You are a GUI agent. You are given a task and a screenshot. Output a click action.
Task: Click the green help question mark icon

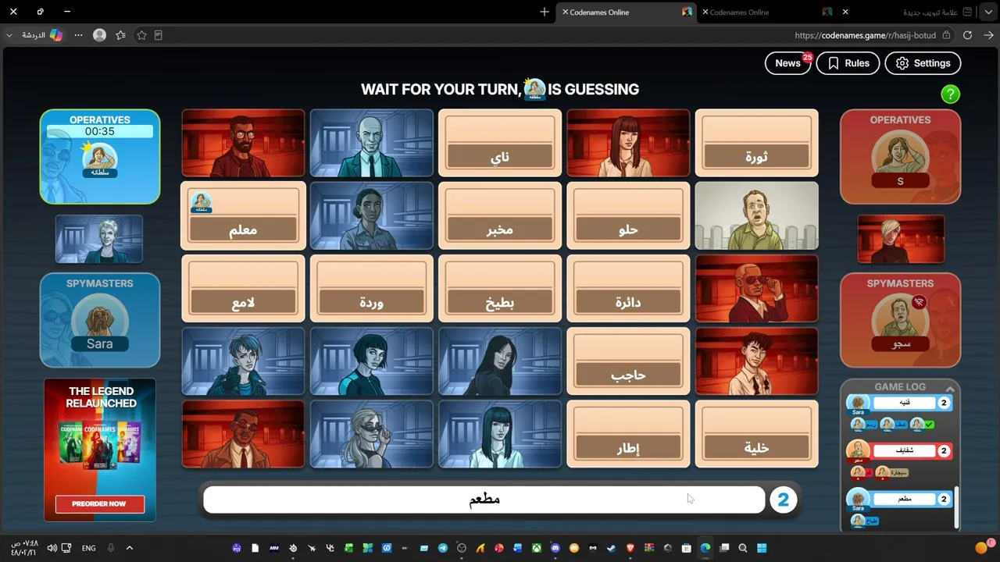pos(950,94)
